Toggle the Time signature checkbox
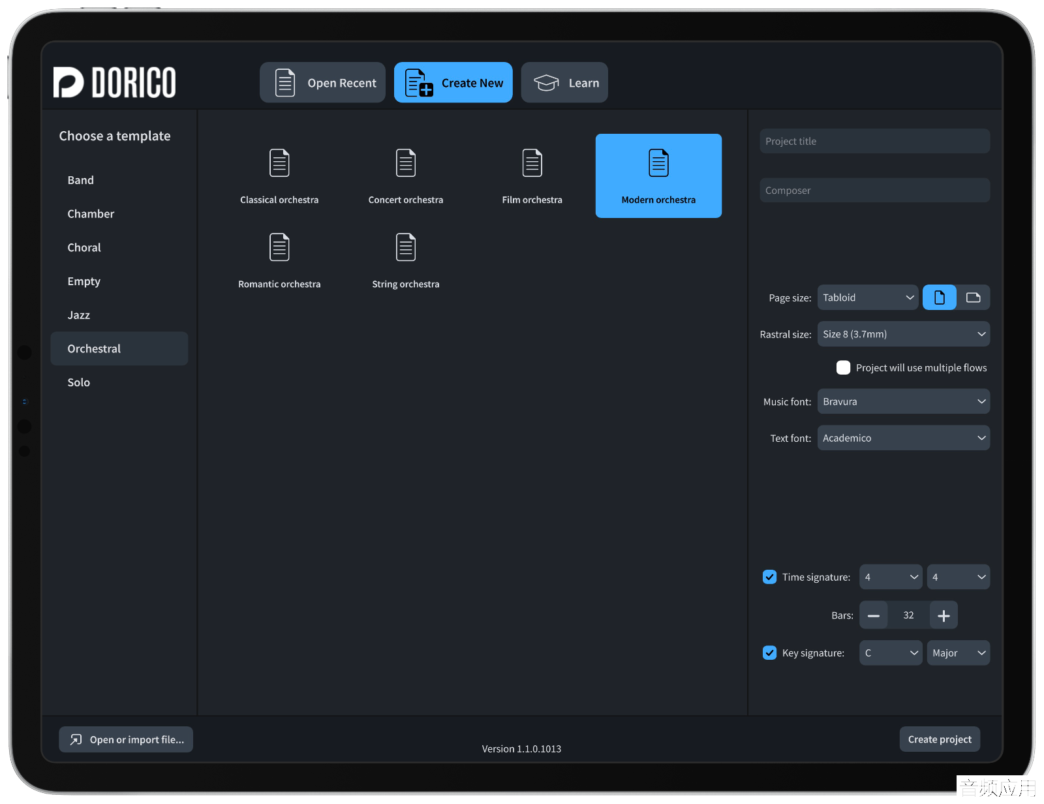This screenshot has height=804, width=1044. pos(769,577)
